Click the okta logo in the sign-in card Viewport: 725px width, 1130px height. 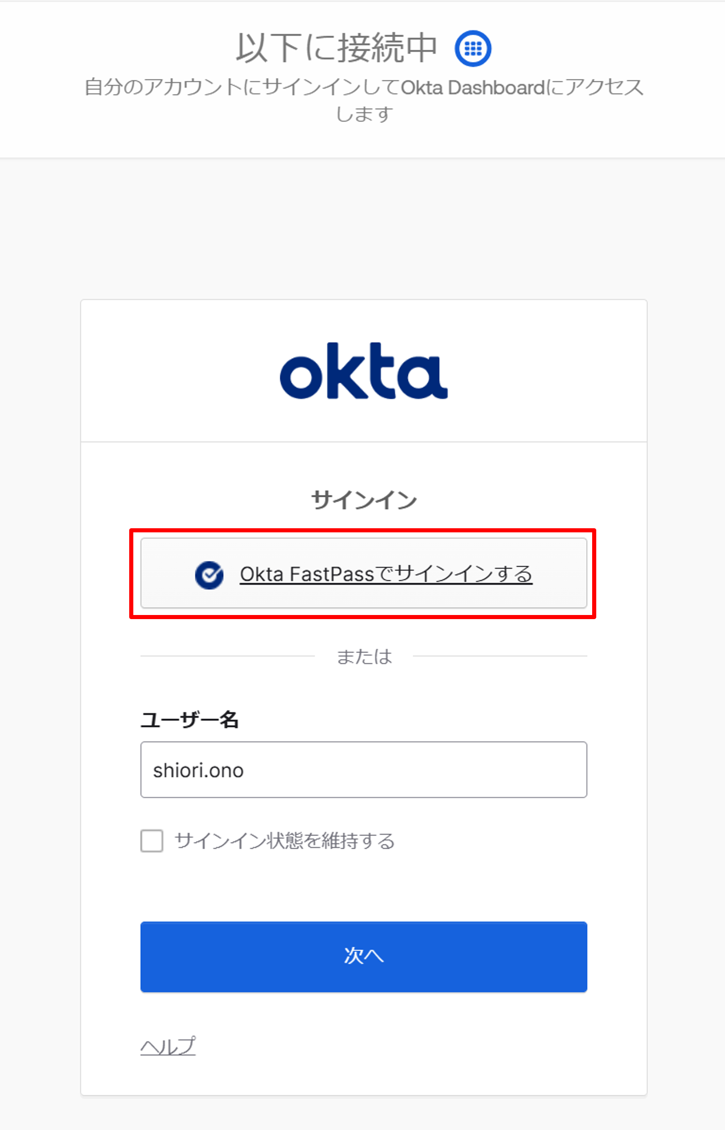[363, 371]
